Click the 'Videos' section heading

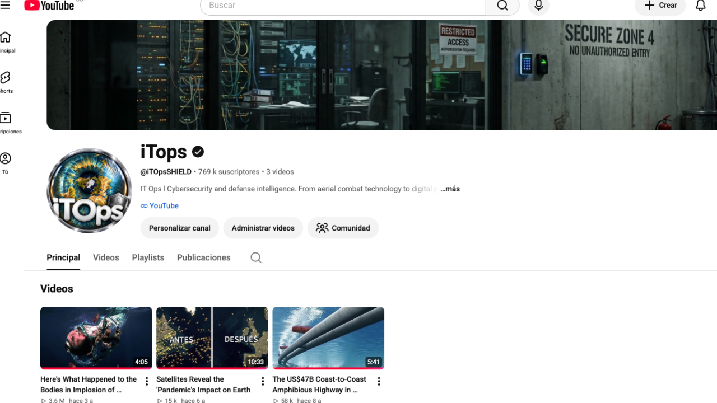tap(57, 289)
